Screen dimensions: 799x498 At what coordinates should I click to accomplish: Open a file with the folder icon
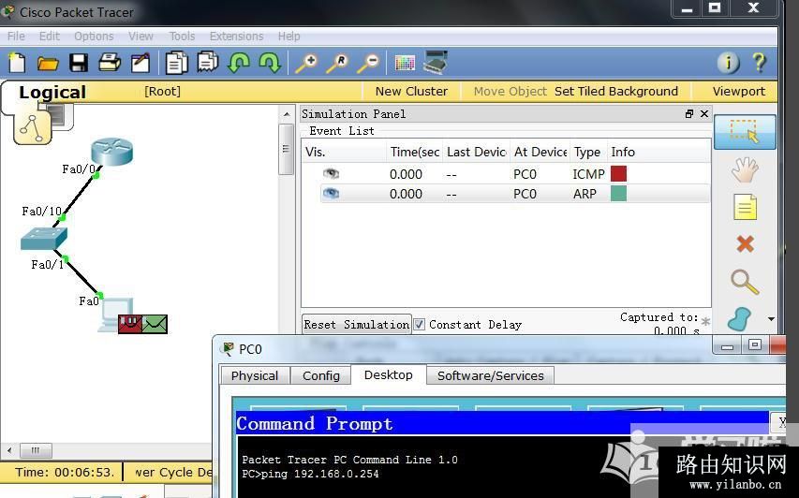point(48,63)
